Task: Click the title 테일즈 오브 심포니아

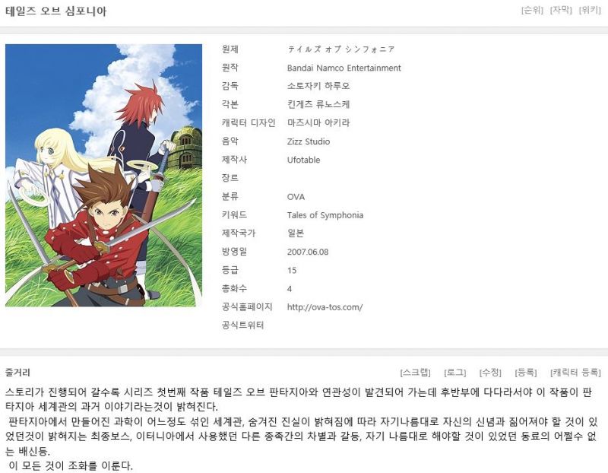Action: coord(55,11)
